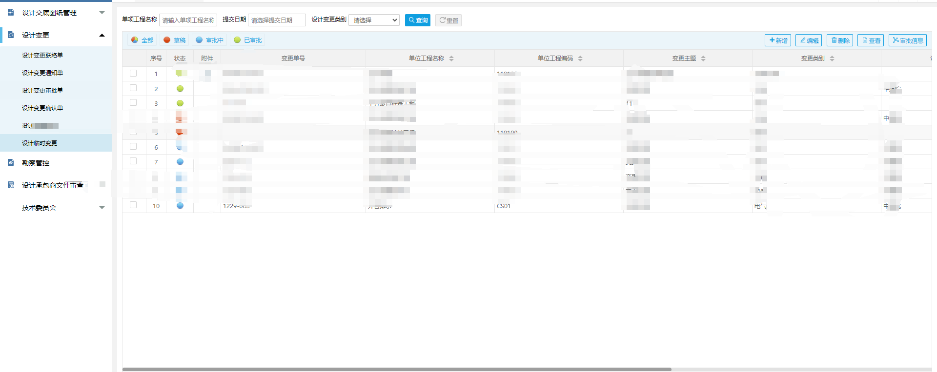Sort by 单位工程编码 column arrows

coord(580,59)
